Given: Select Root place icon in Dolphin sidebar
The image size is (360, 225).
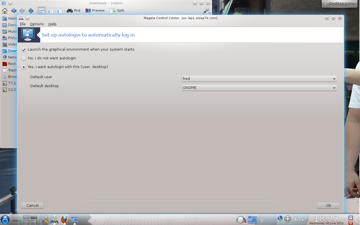Looking at the screenshot, I should [5, 64].
